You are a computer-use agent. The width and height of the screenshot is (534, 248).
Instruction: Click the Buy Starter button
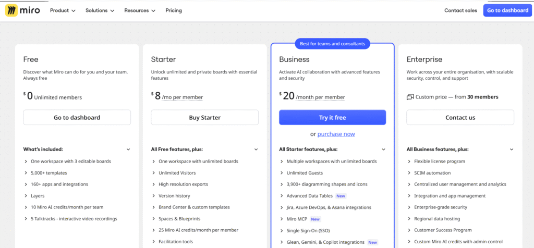pos(204,118)
